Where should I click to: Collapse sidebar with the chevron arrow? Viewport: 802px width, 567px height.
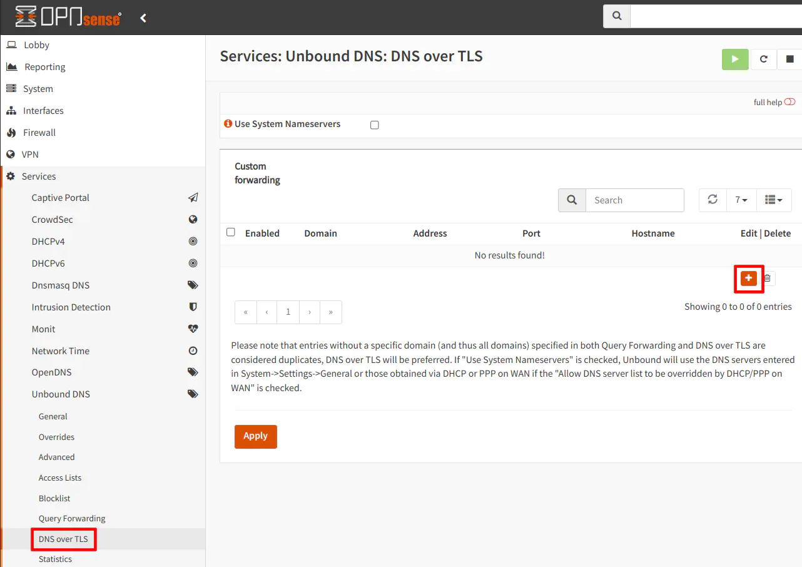(143, 18)
